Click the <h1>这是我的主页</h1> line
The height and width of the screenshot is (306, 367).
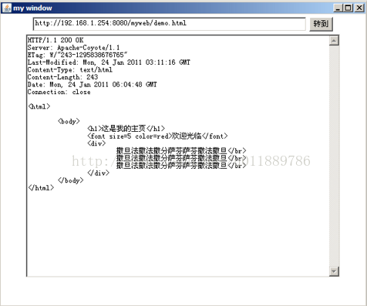tap(126, 129)
